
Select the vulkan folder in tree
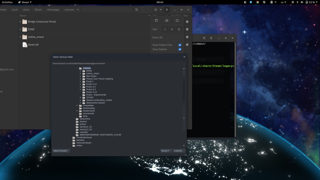[x=79, y=145]
